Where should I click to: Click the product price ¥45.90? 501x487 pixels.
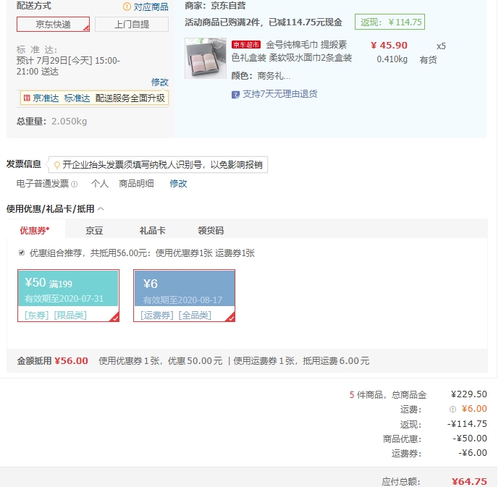point(389,46)
